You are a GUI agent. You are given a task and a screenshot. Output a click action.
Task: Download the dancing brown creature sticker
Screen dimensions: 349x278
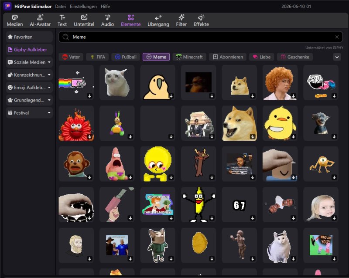click(212, 177)
